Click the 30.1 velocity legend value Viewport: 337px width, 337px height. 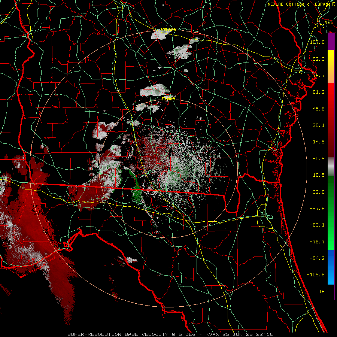pyautogui.click(x=319, y=125)
